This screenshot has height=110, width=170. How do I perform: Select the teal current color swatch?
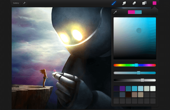click(x=138, y=12)
